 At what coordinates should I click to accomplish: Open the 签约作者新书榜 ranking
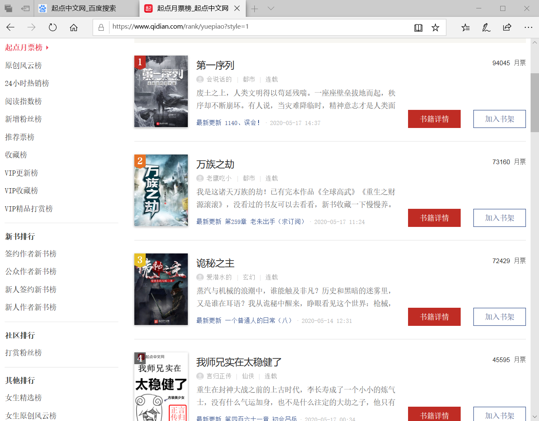pos(31,254)
